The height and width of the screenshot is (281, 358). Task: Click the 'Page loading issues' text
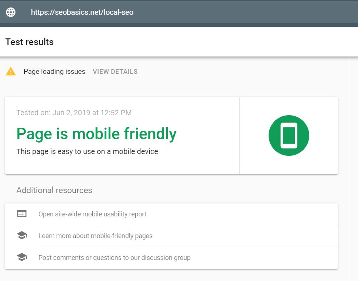click(x=54, y=71)
